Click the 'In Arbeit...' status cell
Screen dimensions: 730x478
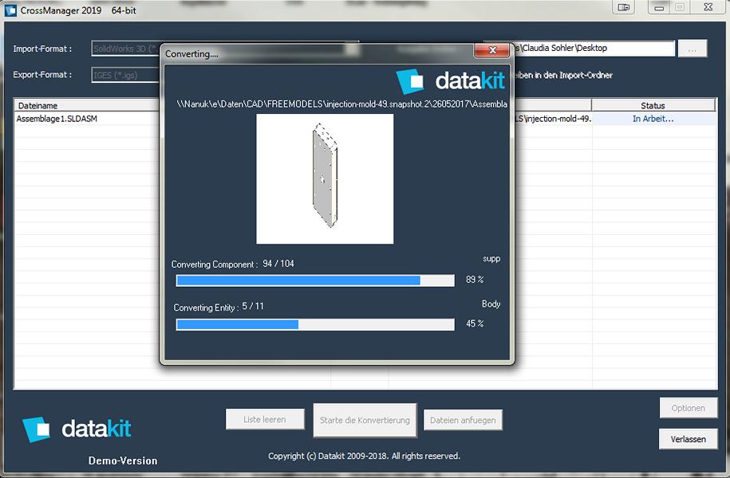coord(653,119)
